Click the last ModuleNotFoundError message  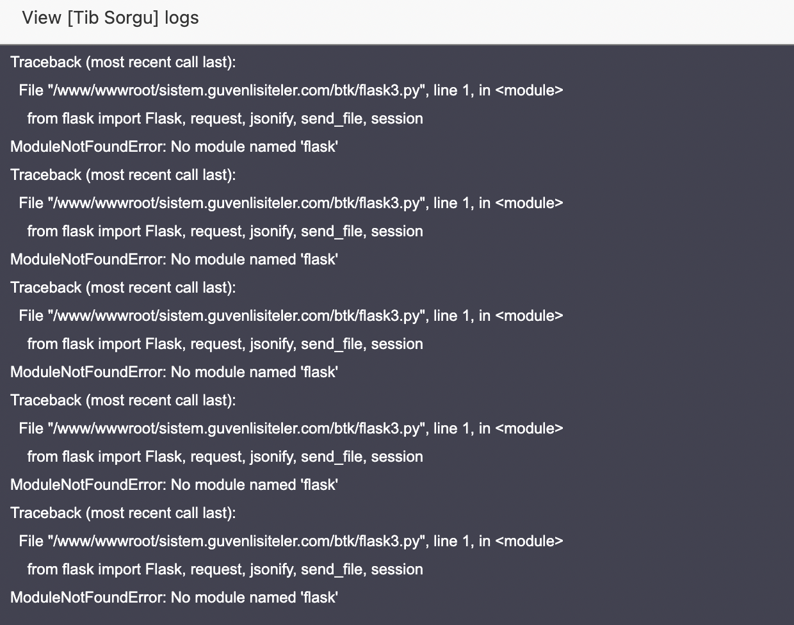click(174, 597)
